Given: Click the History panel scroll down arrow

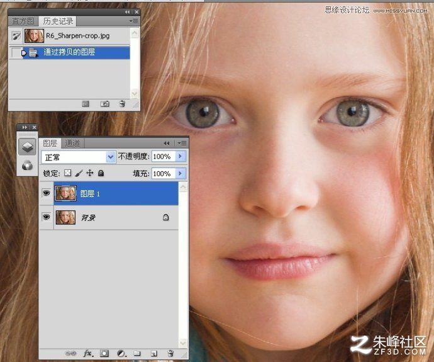Looking at the screenshot, I should click(x=134, y=93).
